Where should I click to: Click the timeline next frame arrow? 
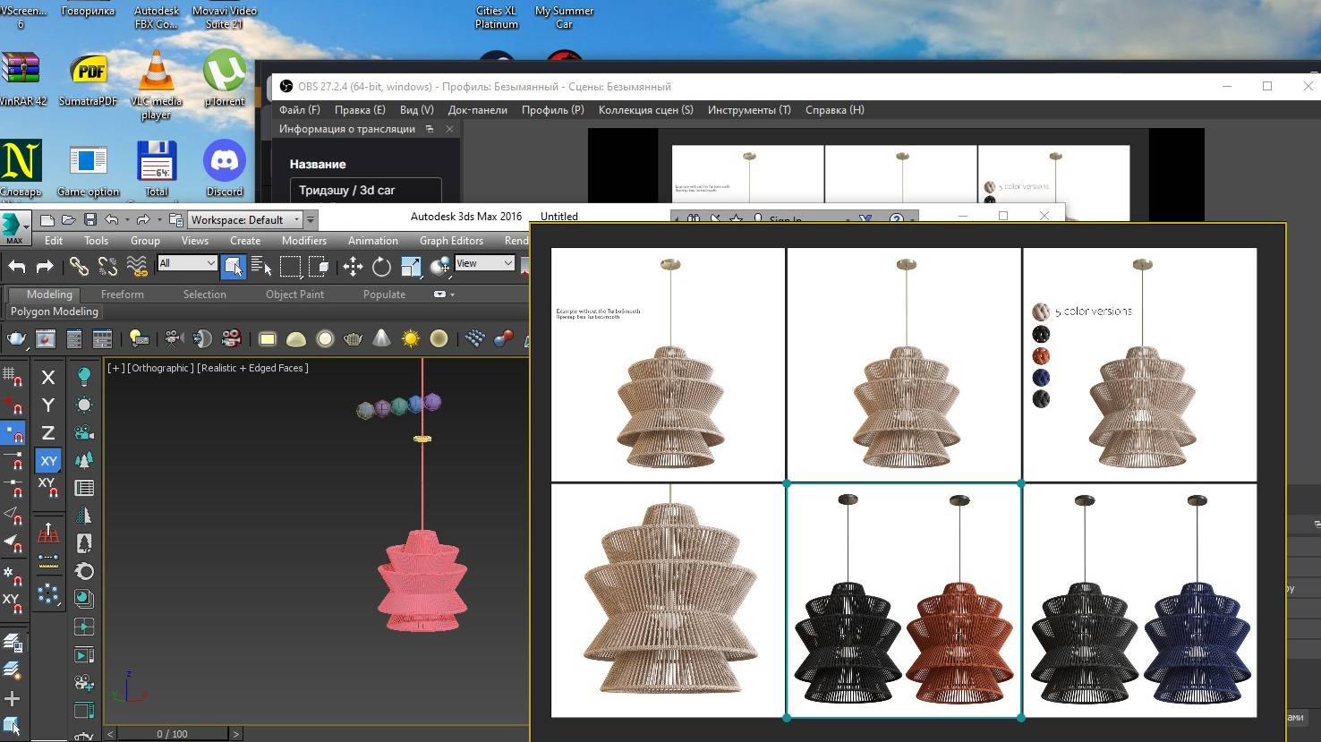pos(236,734)
